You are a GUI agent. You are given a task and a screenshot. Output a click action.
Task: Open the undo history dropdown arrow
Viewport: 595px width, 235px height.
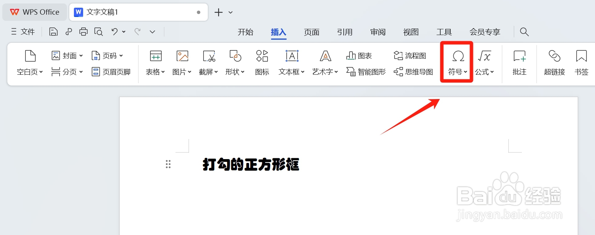coord(123,32)
